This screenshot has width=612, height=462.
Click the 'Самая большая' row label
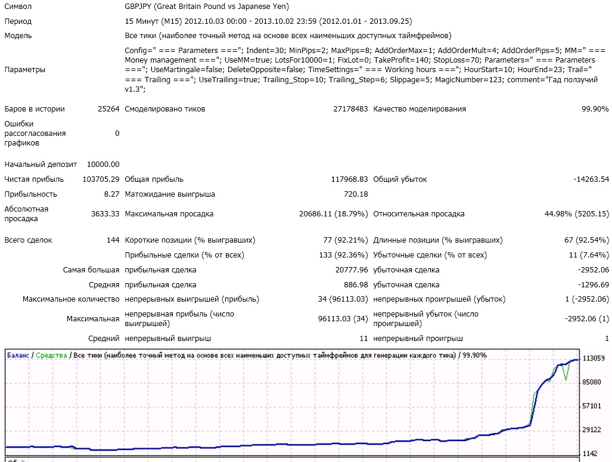[91, 270]
